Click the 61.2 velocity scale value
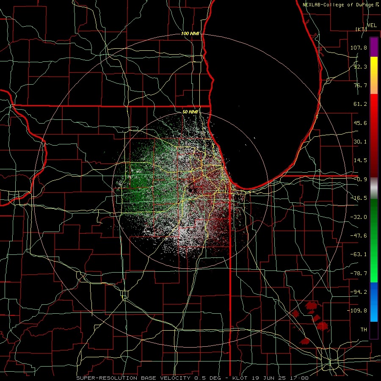The image size is (381, 381). click(360, 104)
